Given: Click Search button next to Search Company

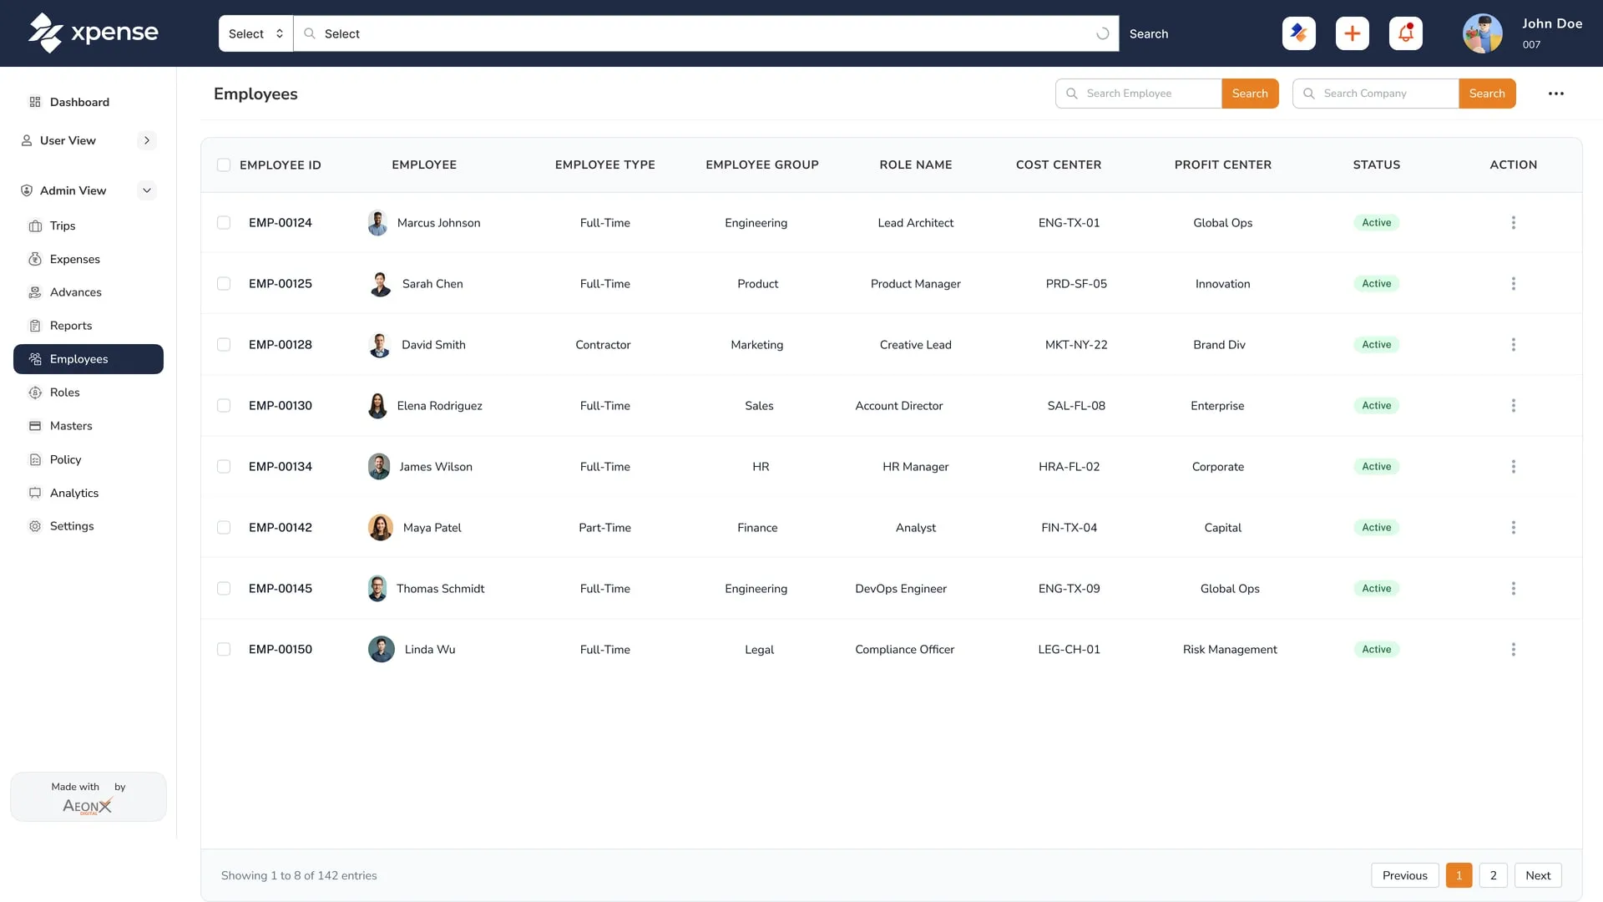Looking at the screenshot, I should point(1487,94).
